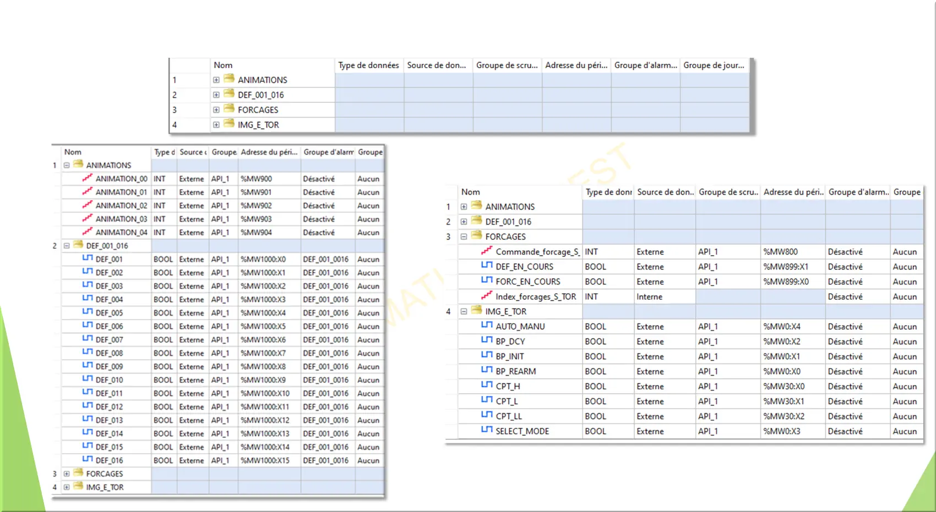The image size is (936, 512).
Task: Click the "Type de données" column header
Action: [x=368, y=65]
